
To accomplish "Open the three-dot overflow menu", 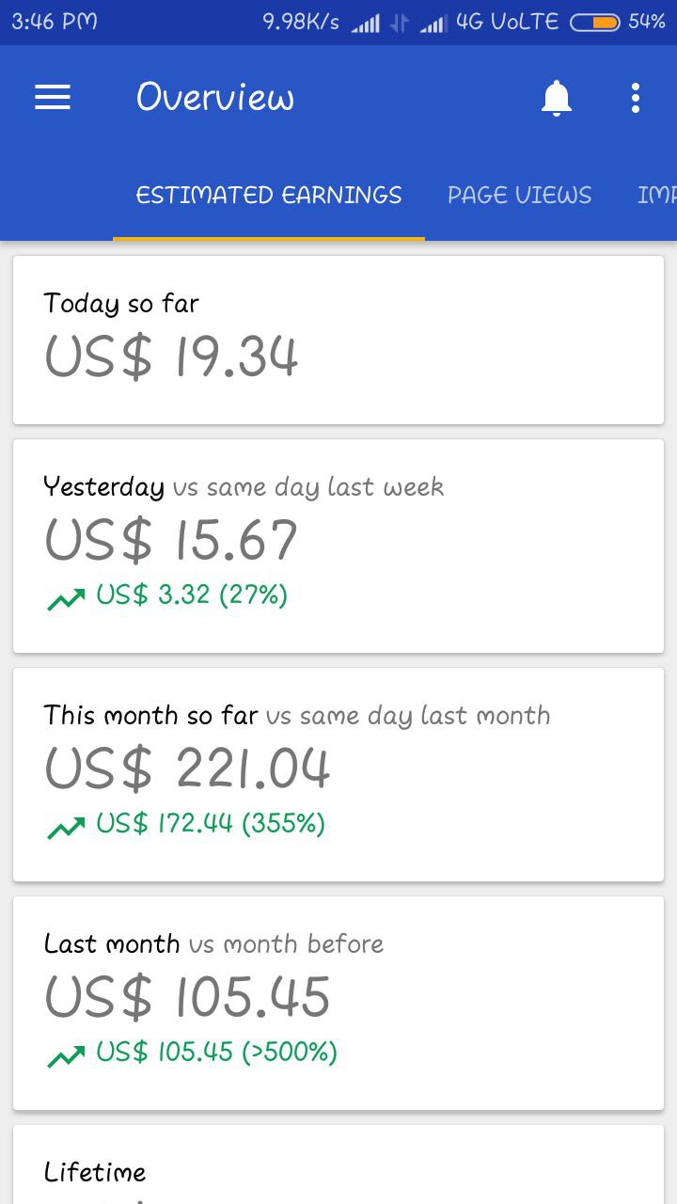I will (x=636, y=98).
